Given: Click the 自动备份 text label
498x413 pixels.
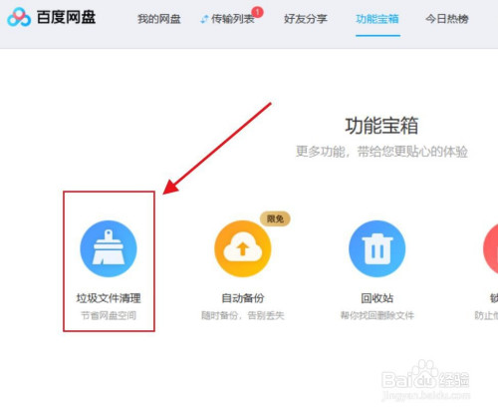Looking at the screenshot, I should coord(243,298).
